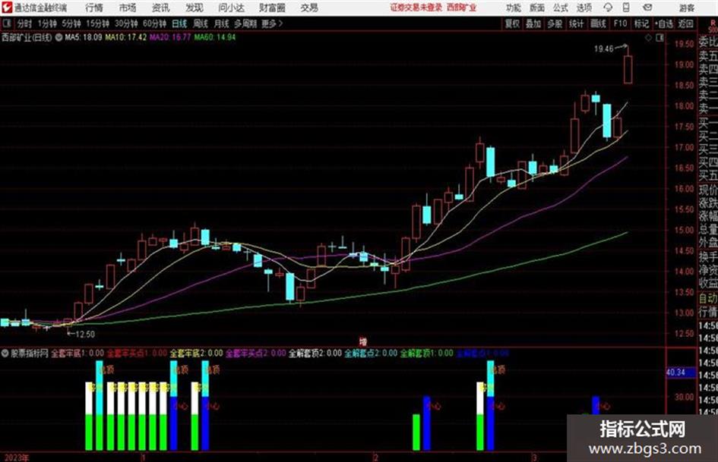Click the 标记 mark toolbar button
718x462 pixels.
pos(641,24)
